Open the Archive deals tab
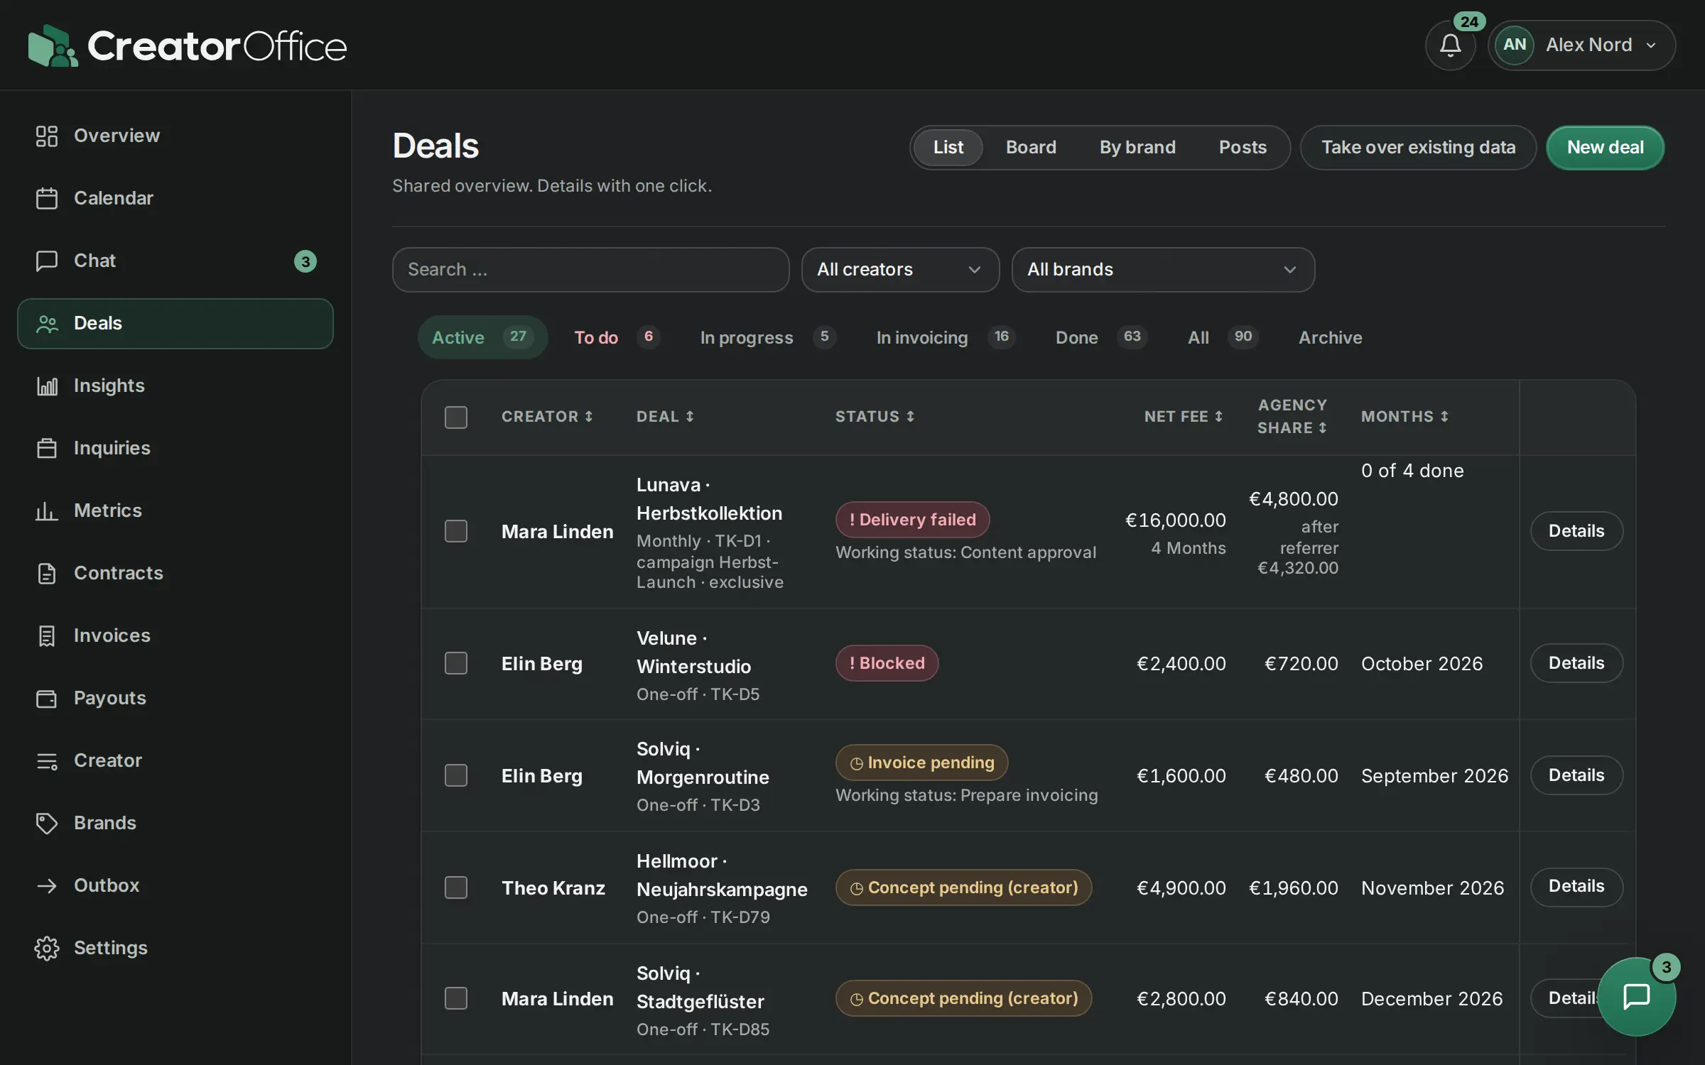 tap(1330, 337)
